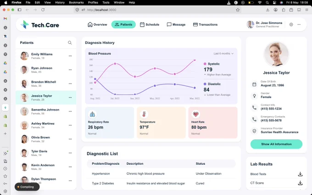
Task: Open options menu for Samantha Johnson
Action: tap(70, 111)
